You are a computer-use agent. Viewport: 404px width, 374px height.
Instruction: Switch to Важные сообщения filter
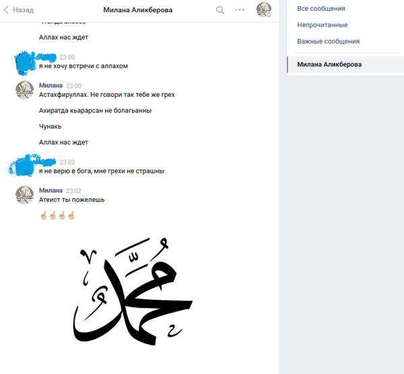click(329, 42)
